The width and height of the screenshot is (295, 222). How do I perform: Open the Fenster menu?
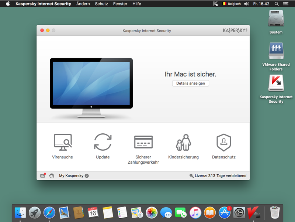click(120, 4)
